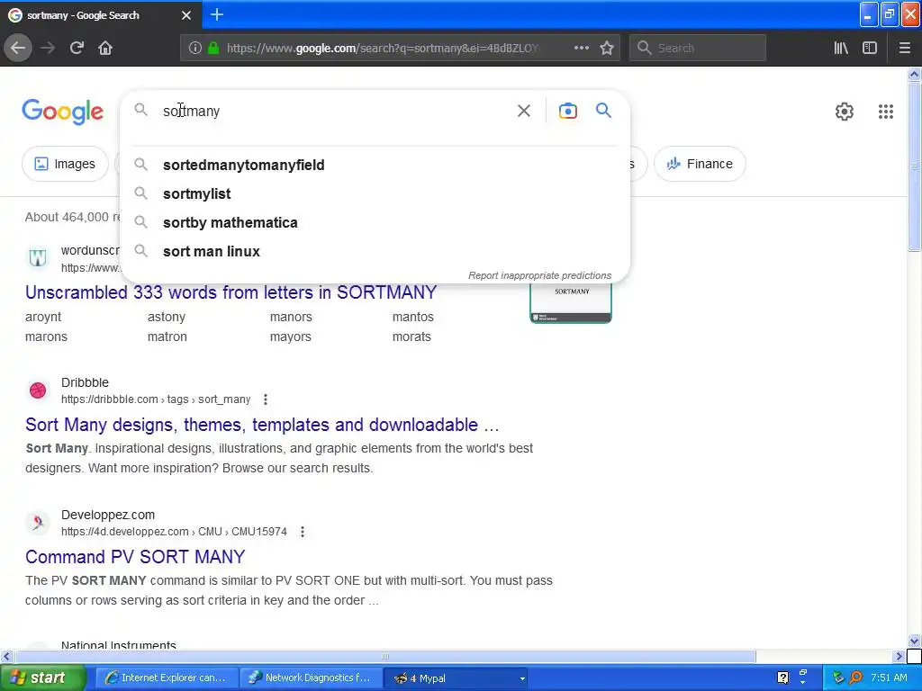Click the horizontal scrollbar left arrow
922x691 pixels.
coord(6,656)
